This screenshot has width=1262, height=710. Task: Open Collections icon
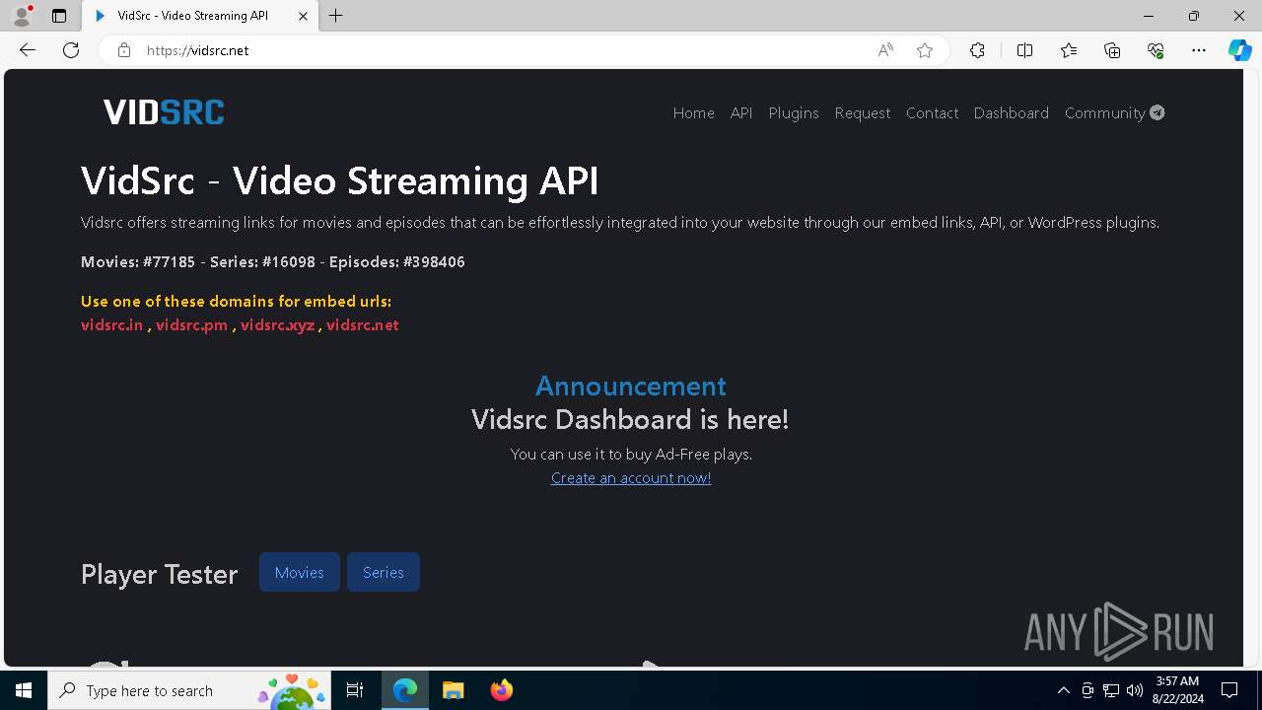(1112, 50)
